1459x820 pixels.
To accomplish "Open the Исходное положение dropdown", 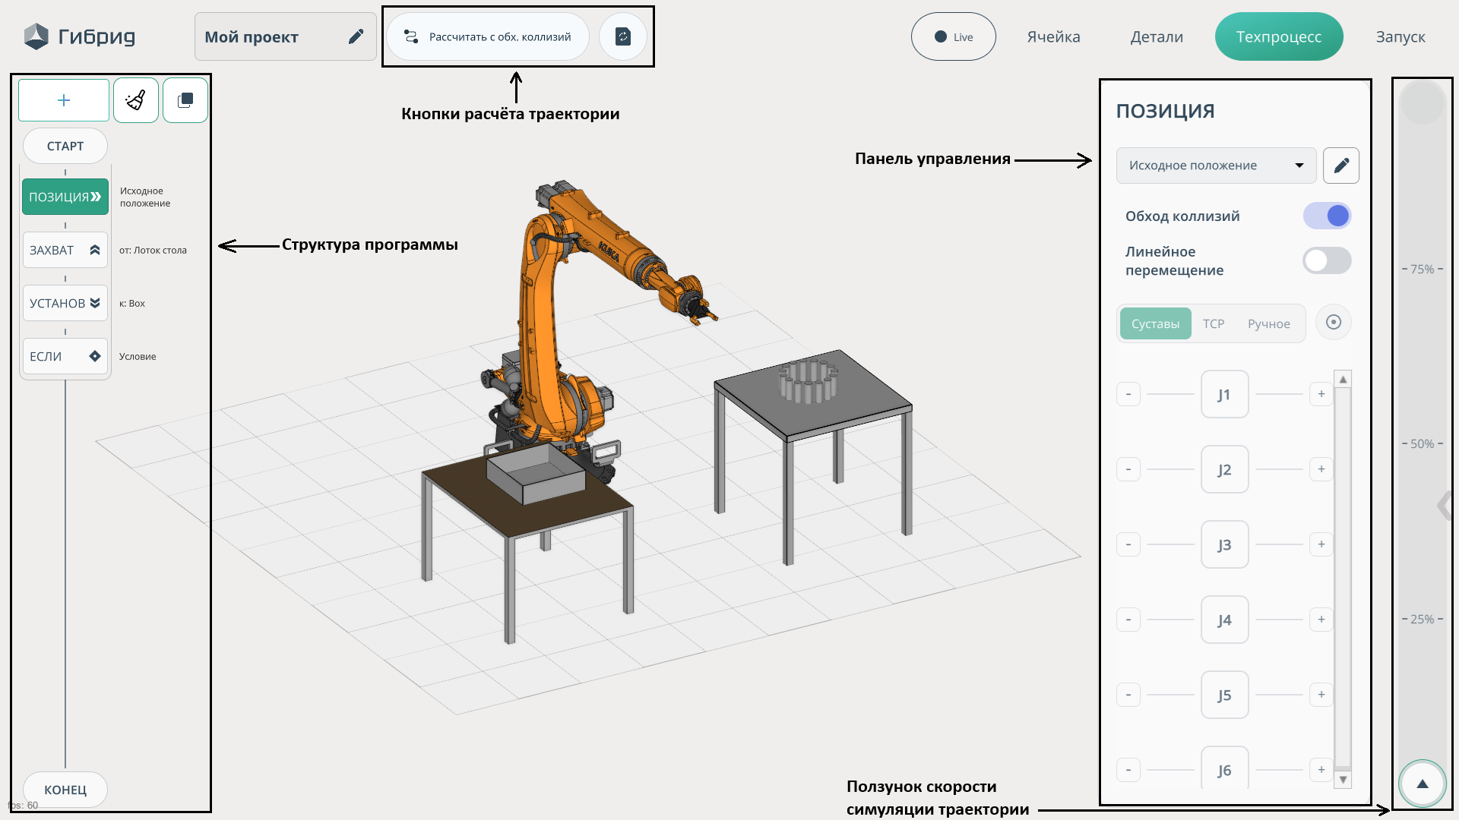I will tap(1215, 166).
